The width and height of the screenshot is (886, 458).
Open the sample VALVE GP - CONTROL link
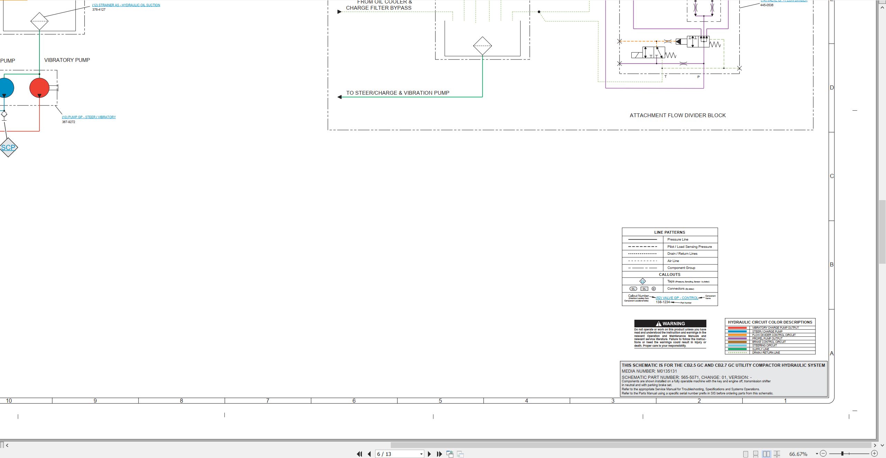pyautogui.click(x=677, y=298)
